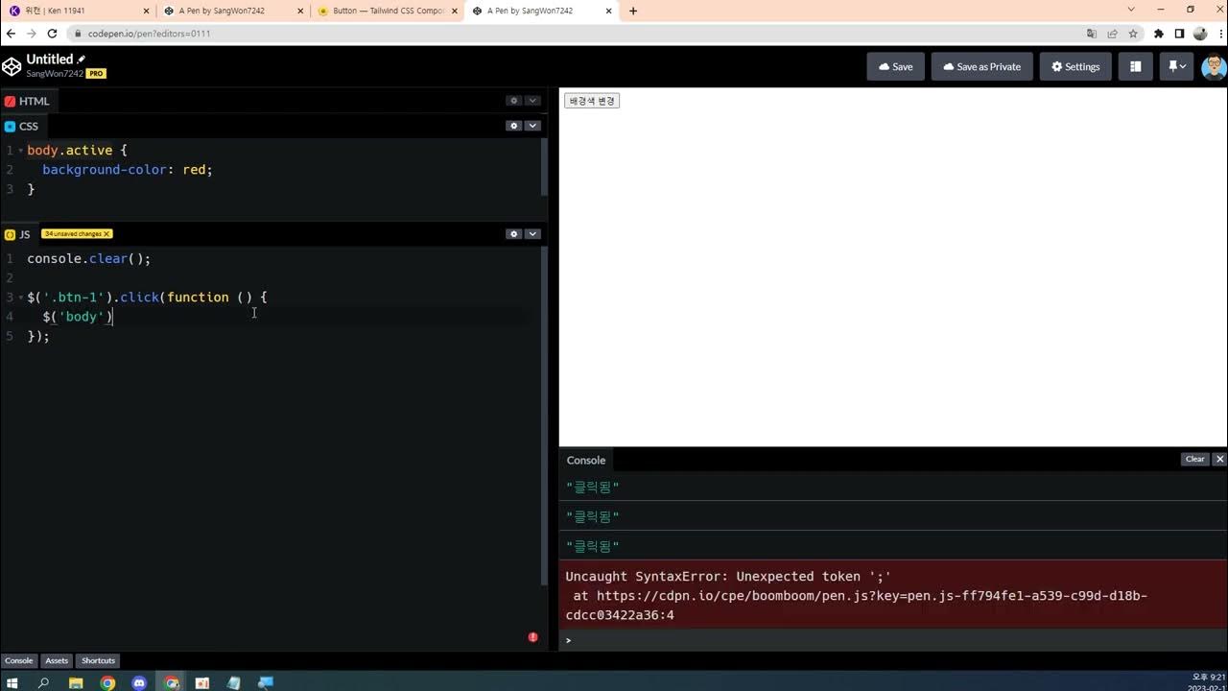Expand CSS editor dropdown chevron
The image size is (1228, 691).
532,126
